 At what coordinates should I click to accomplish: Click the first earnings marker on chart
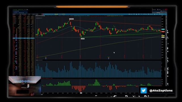[46, 58]
